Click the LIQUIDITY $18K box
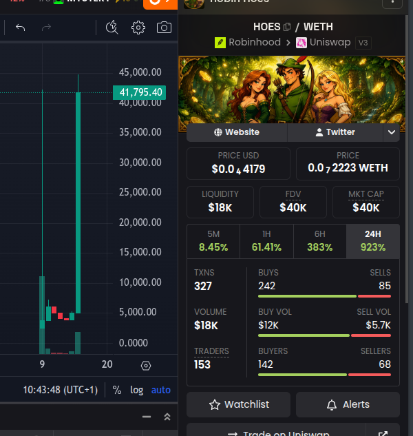Screen dimensions: 413x436 coord(220,202)
